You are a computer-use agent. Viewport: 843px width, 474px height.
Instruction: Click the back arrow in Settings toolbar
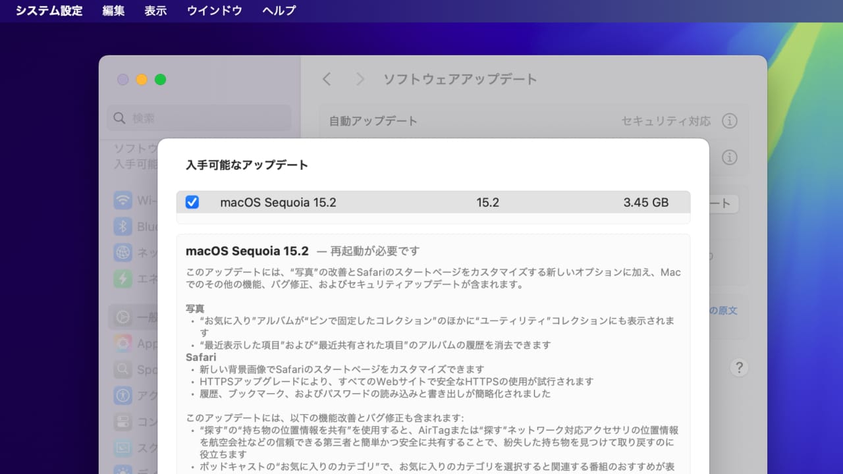pyautogui.click(x=327, y=80)
